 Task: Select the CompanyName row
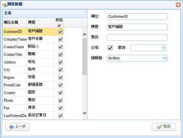click(33, 39)
